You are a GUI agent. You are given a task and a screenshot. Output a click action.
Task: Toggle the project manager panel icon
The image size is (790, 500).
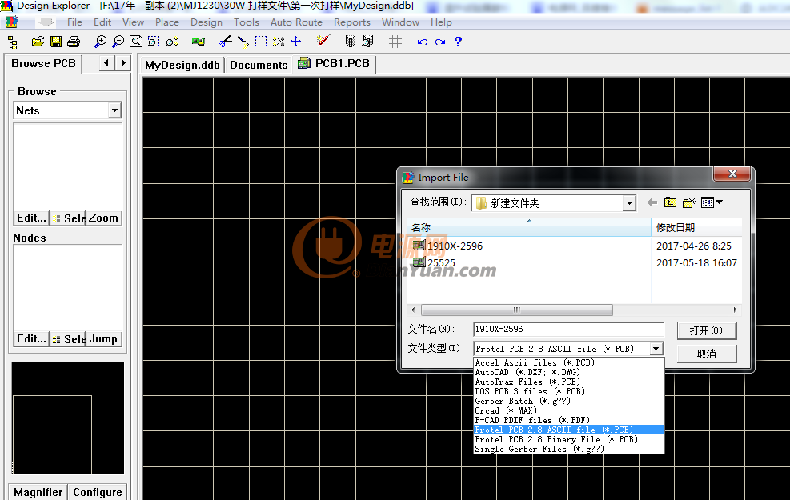(x=11, y=42)
